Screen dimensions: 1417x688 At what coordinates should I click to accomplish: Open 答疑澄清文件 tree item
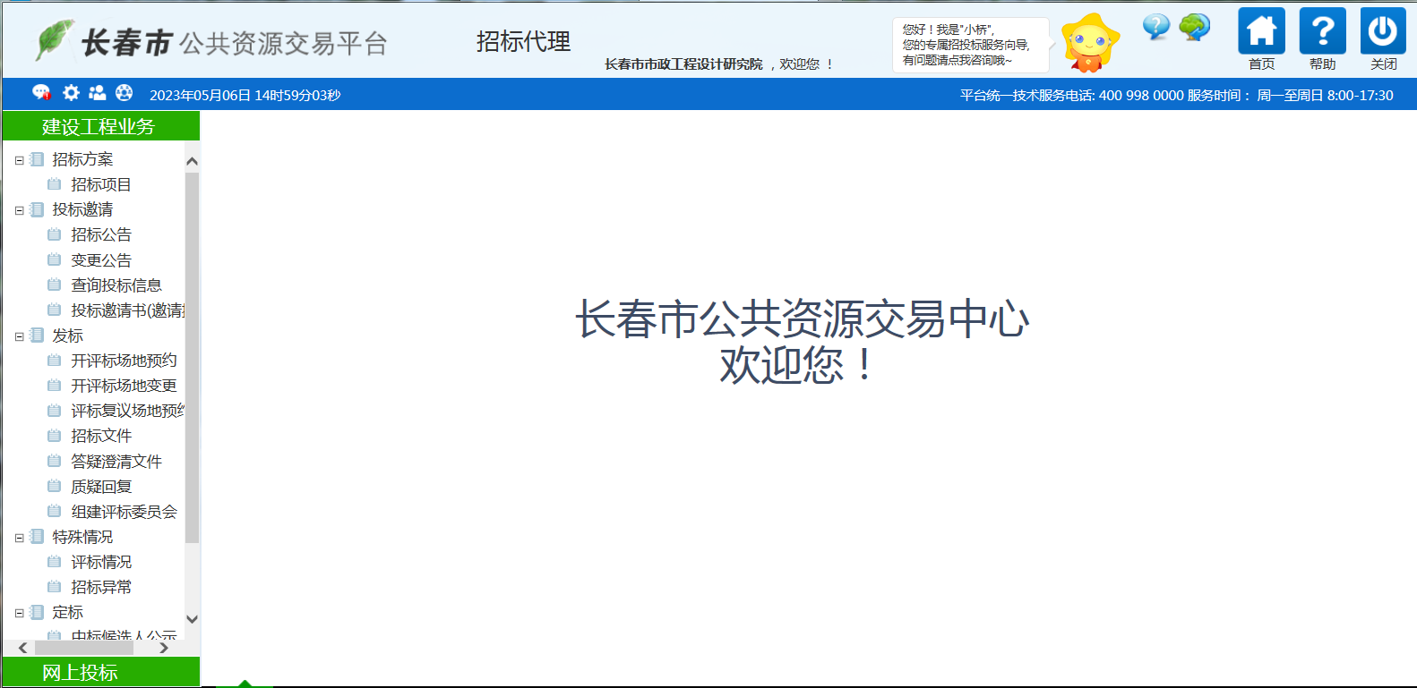[x=116, y=462]
